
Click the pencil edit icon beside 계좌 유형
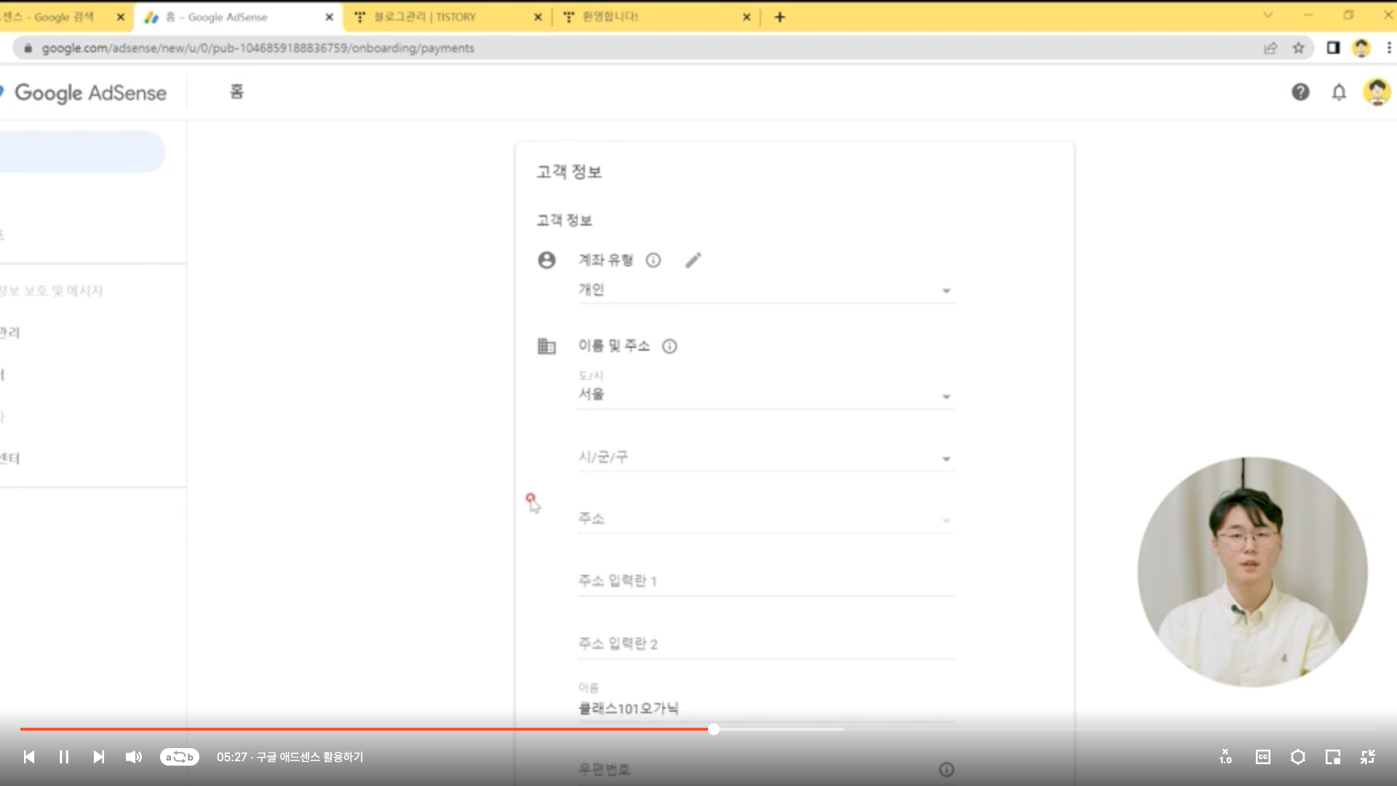click(x=693, y=261)
